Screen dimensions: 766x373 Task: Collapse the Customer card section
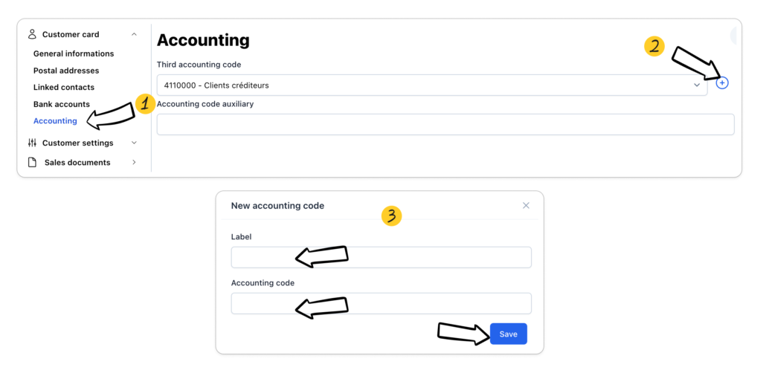pos(134,34)
